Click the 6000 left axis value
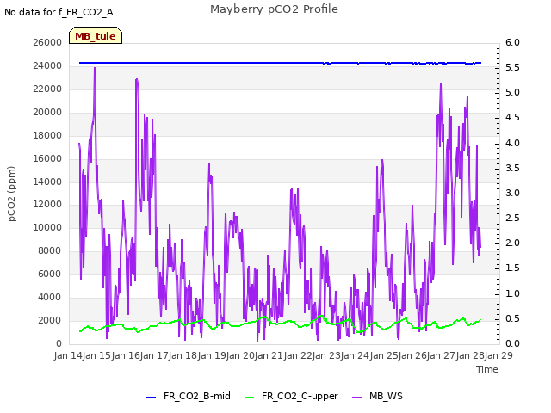This screenshot has width=551, height=413. [x=50, y=274]
